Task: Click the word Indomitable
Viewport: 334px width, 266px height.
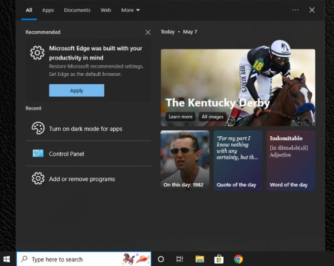Action: point(286,138)
